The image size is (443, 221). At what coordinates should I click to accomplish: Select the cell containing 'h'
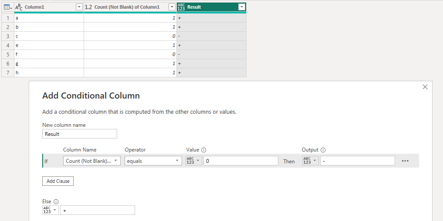[49, 73]
